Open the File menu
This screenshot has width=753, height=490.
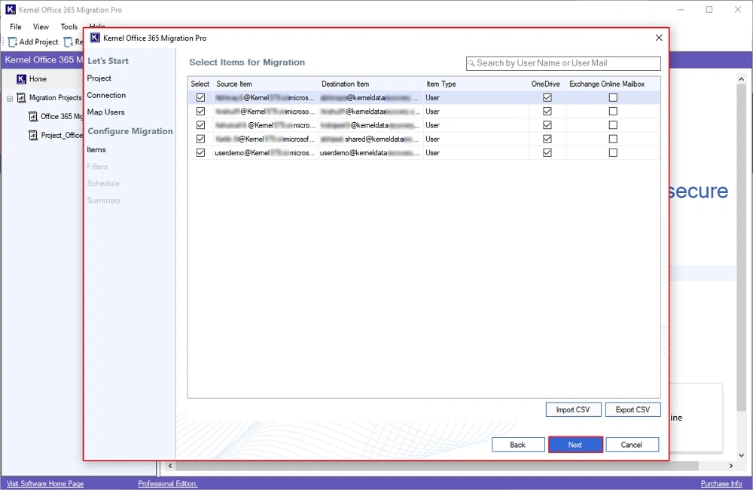point(16,27)
